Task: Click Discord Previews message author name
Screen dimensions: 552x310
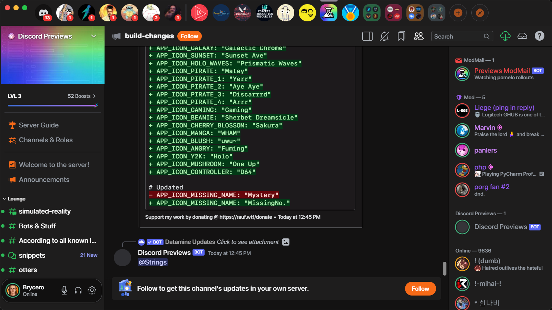Action: tap(164, 253)
